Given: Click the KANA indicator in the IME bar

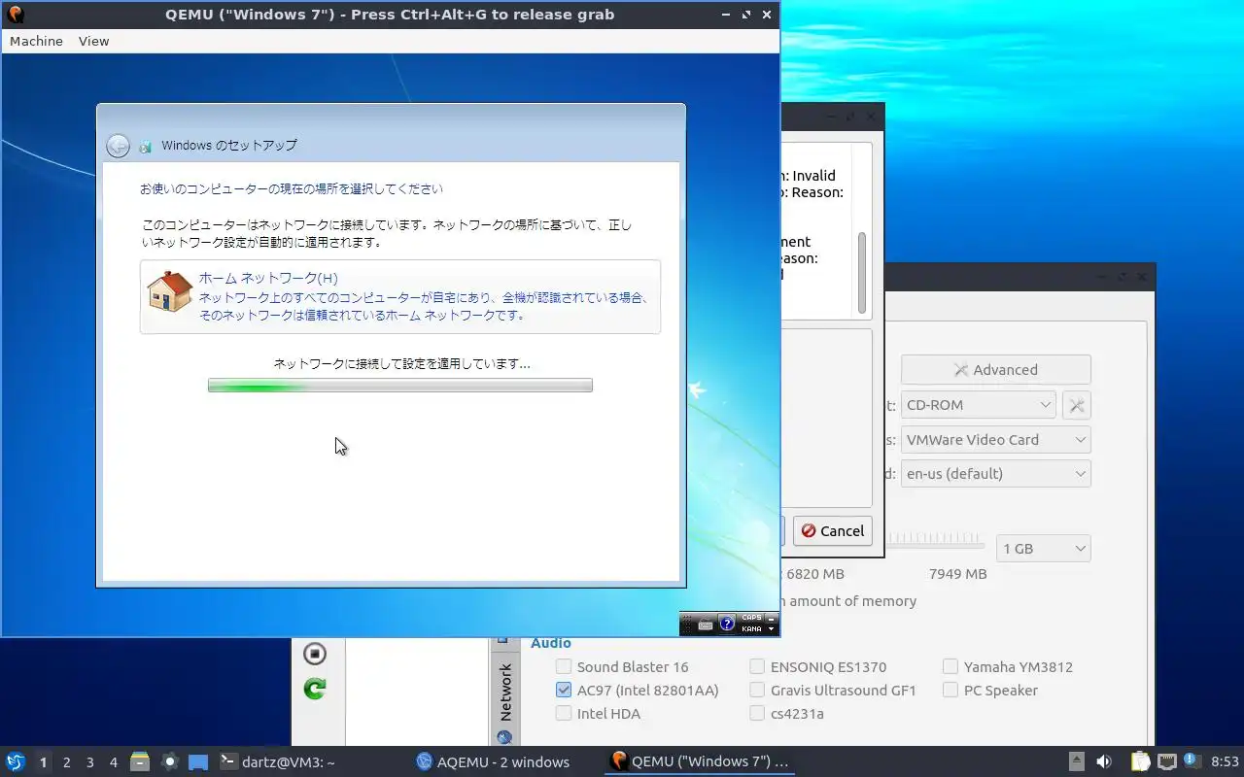Looking at the screenshot, I should coord(751,629).
